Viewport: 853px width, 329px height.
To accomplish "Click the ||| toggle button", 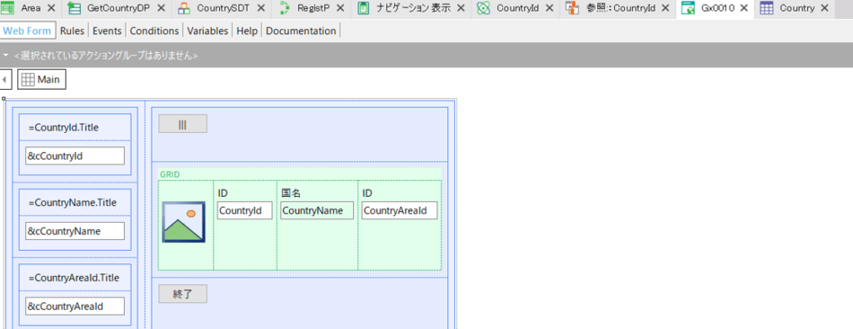I will [x=182, y=124].
